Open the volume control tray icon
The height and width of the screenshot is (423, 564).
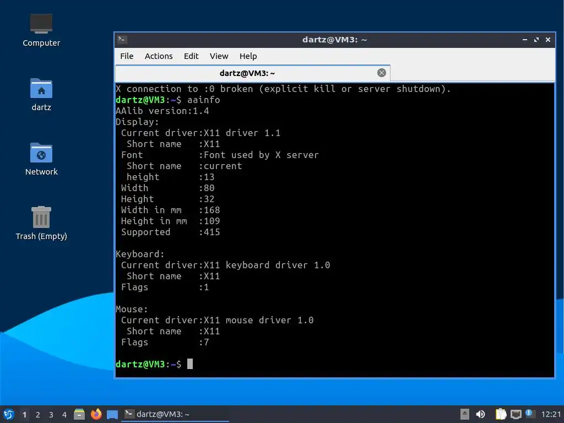(480, 414)
